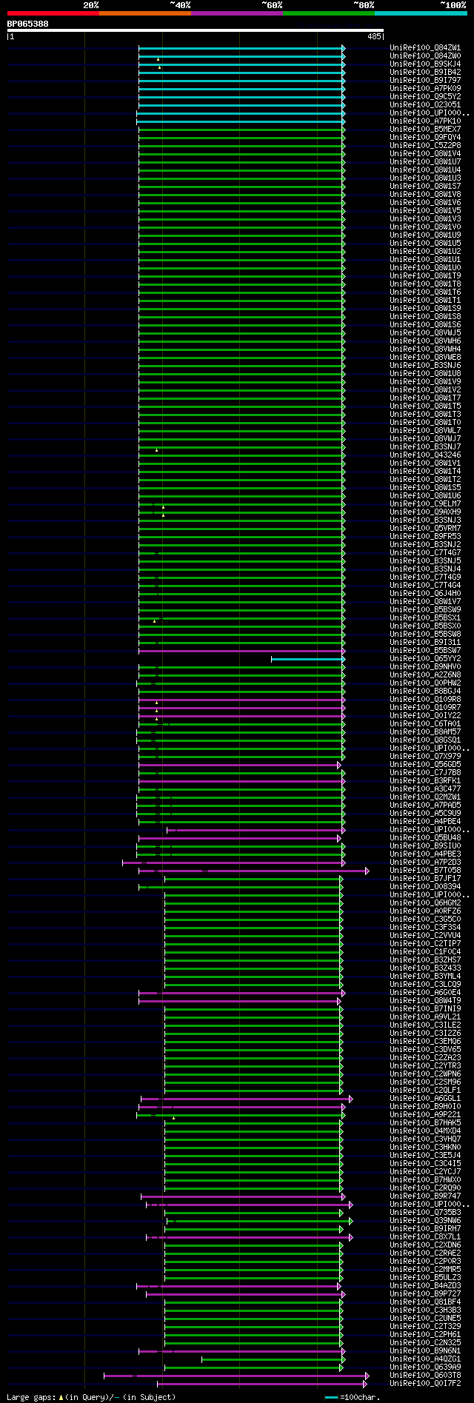
Task: Select the UniRef100_B8AM57 entry
Action: tap(425, 732)
